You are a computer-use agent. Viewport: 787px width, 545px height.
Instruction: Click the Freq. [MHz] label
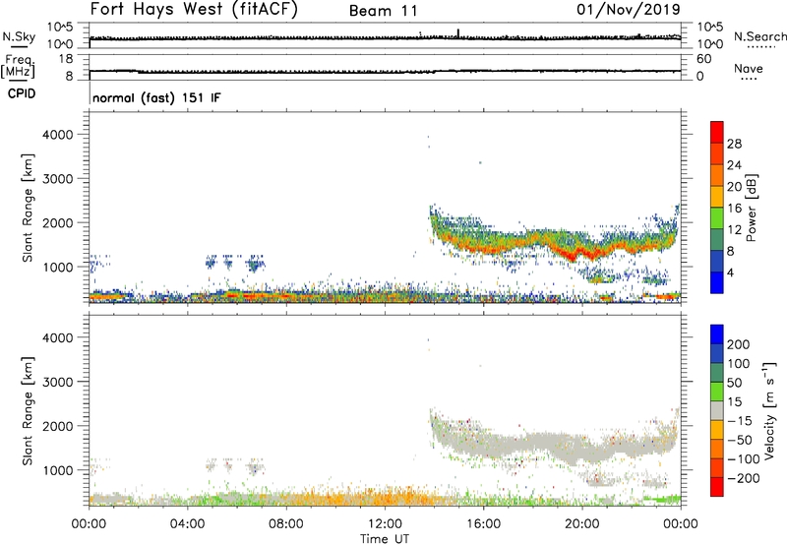[x=18, y=67]
